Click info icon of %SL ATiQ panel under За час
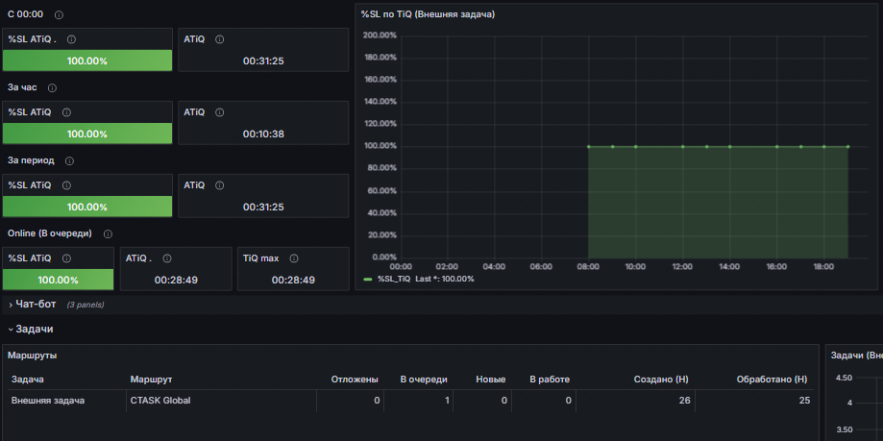 point(66,112)
